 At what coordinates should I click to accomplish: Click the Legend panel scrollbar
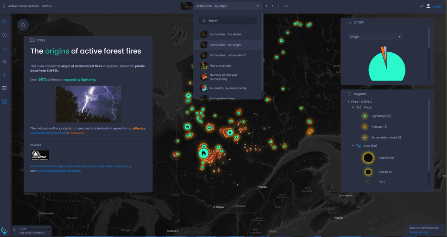click(429, 135)
